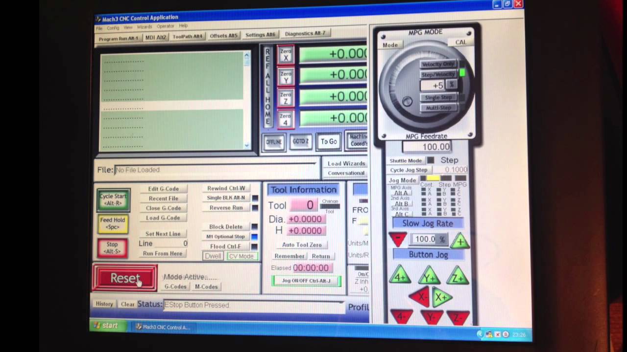Image resolution: width=627 pixels, height=352 pixels.
Task: Click Rewind Ctrl-W button
Action: tap(226, 188)
